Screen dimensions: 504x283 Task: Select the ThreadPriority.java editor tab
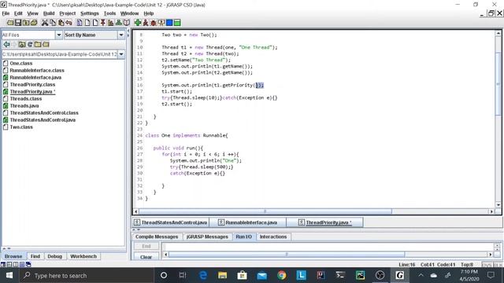point(324,222)
